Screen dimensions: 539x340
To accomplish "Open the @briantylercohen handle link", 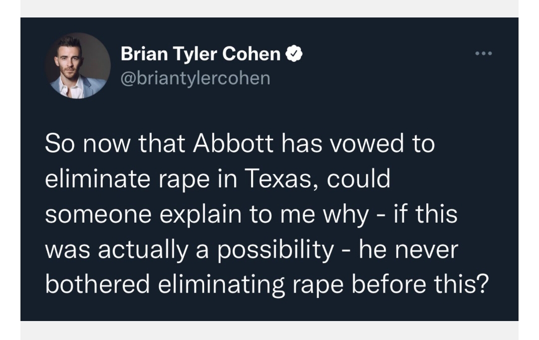I will tap(195, 78).
